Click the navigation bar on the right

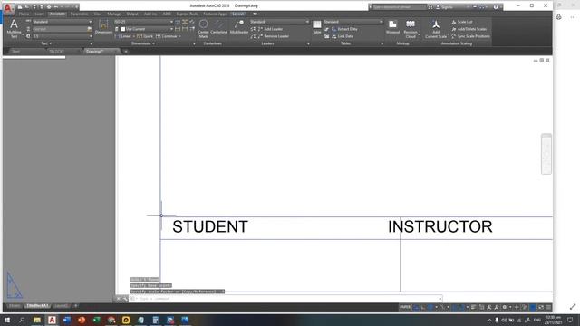[x=546, y=154]
